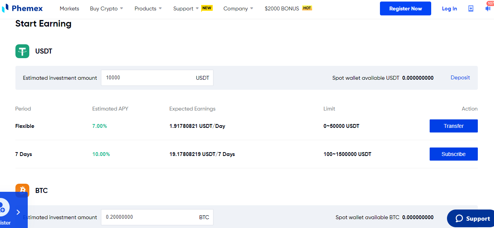Viewport: 494px width, 228px height.
Task: Click the BTC Bitcoin coin icon
Action: 22,191
